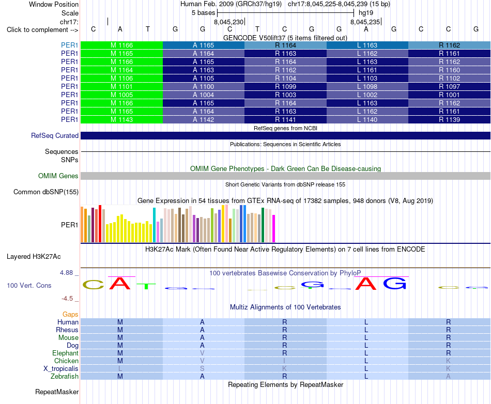Screen dimensions: 491x404
Task: Select the M 1005 codon cell
Action: (121, 95)
